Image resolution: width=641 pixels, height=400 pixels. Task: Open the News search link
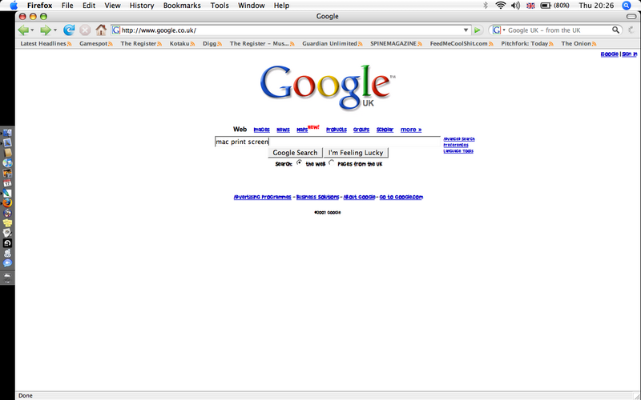tap(283, 130)
